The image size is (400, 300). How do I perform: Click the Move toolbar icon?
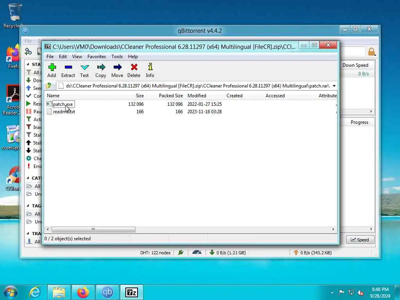(117, 70)
